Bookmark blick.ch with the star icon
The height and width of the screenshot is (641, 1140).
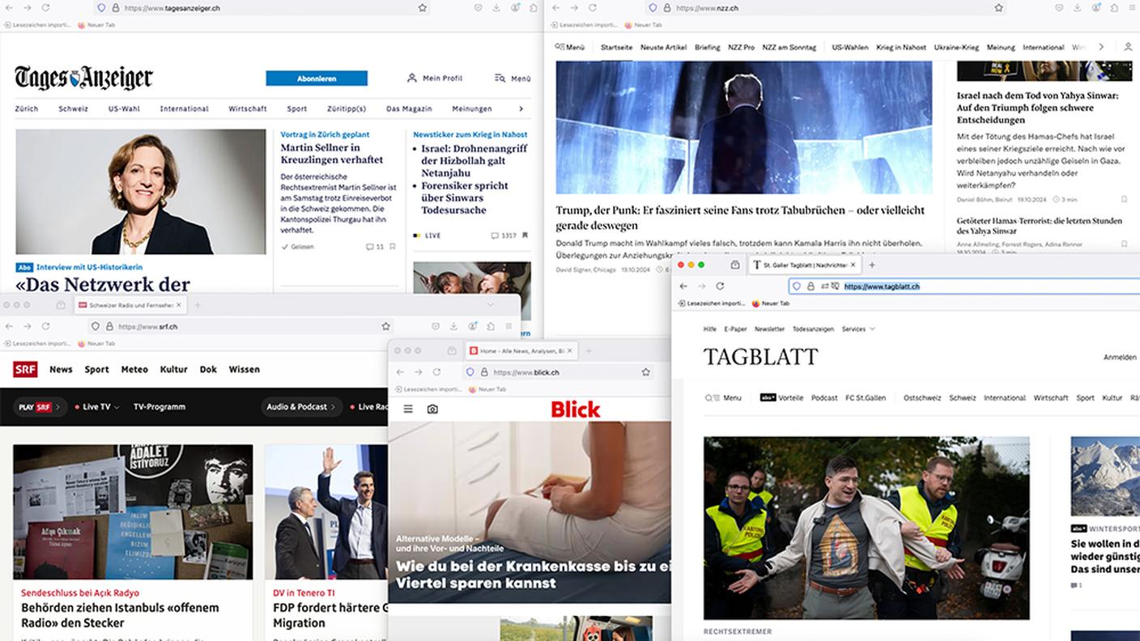pyautogui.click(x=645, y=372)
